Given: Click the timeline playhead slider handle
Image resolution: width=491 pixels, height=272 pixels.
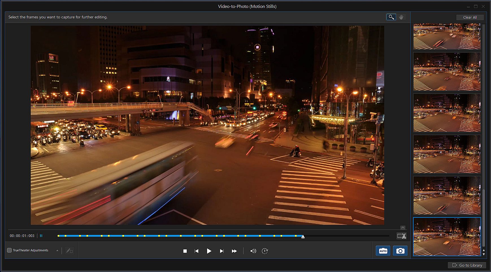Looking at the screenshot, I should tap(303, 237).
